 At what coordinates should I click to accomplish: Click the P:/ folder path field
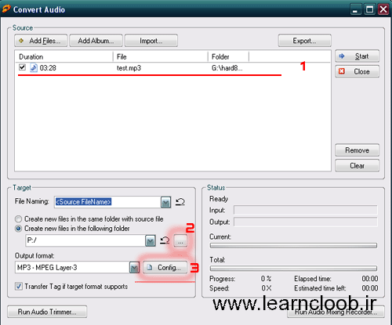85,240
